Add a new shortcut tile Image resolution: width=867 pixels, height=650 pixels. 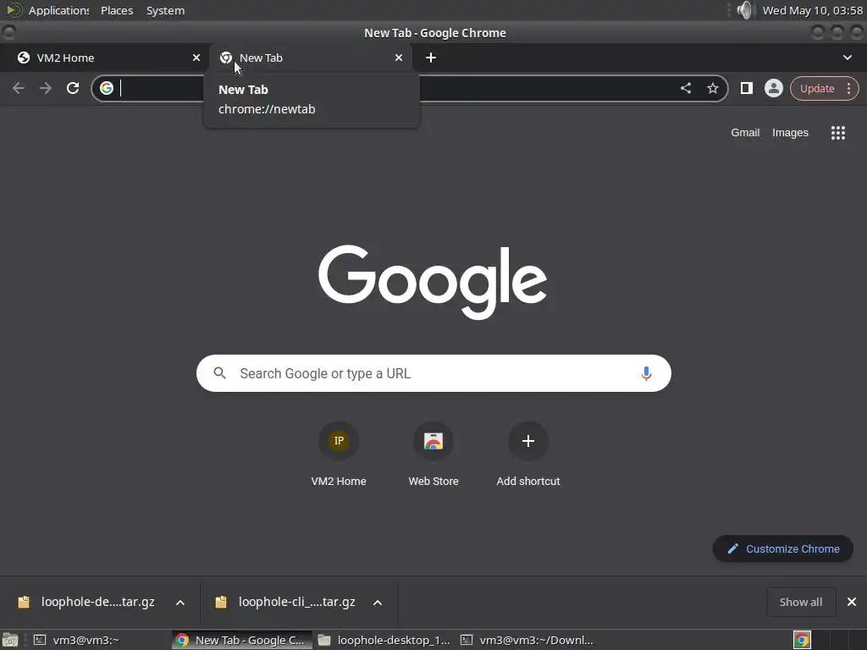pos(528,454)
